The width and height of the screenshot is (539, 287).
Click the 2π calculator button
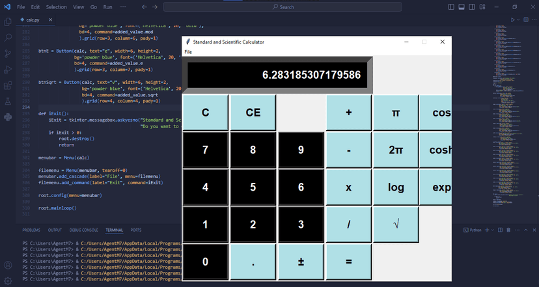click(x=396, y=150)
